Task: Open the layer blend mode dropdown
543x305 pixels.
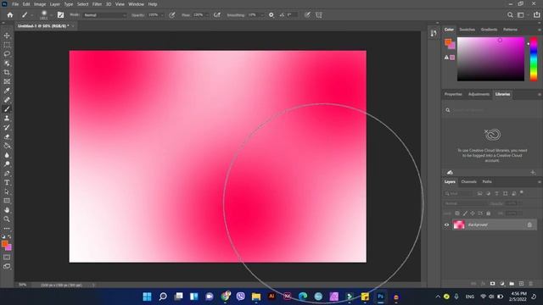Action: 465,203
